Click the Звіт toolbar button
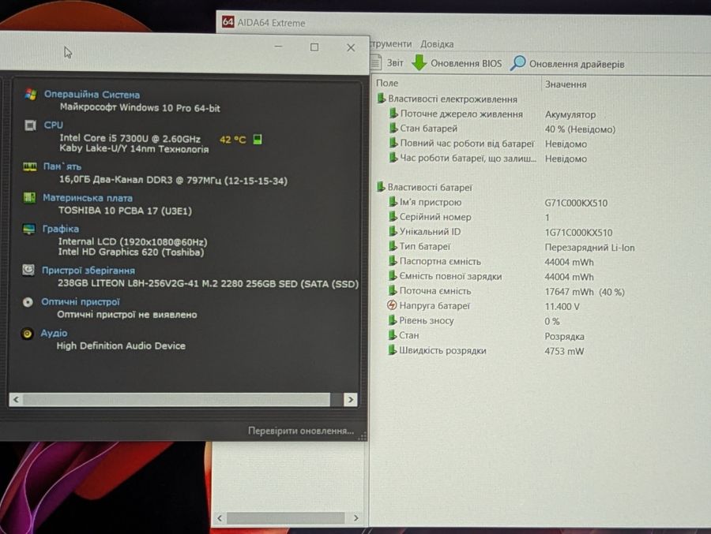 click(x=388, y=62)
